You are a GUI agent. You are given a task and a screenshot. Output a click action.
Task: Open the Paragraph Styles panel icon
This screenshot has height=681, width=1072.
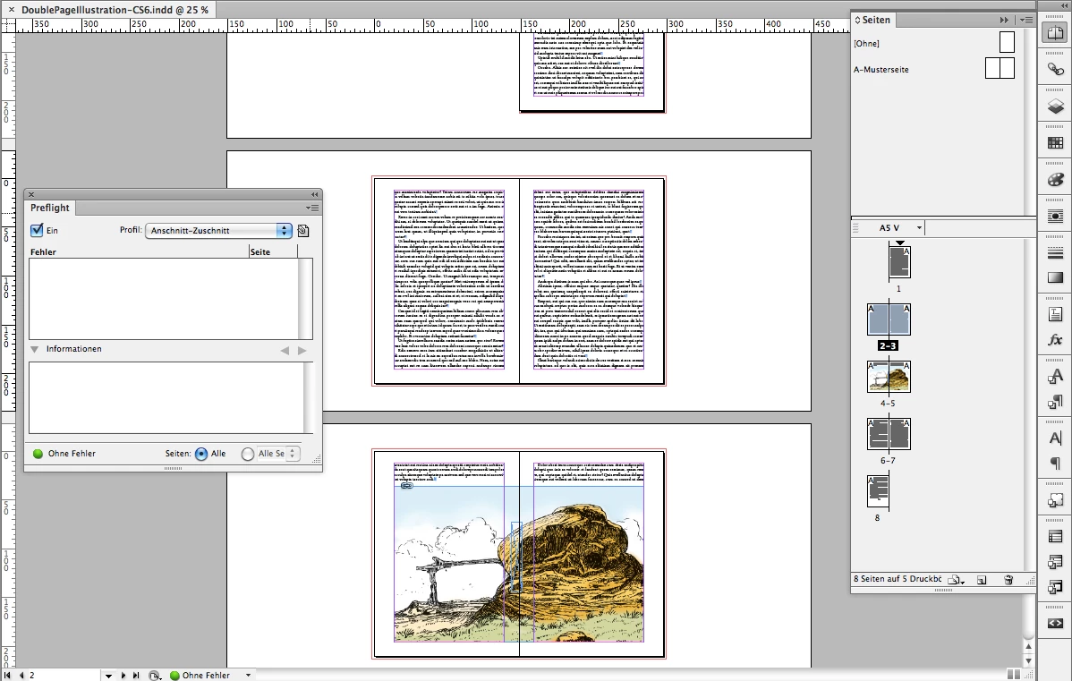click(x=1055, y=402)
